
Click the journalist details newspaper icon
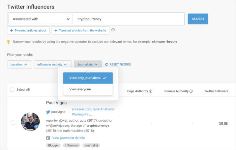48,138
